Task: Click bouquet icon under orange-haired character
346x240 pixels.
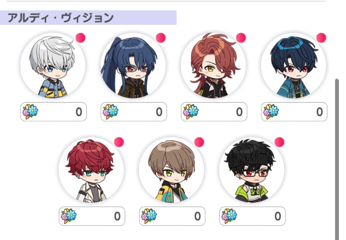Action: (191, 112)
